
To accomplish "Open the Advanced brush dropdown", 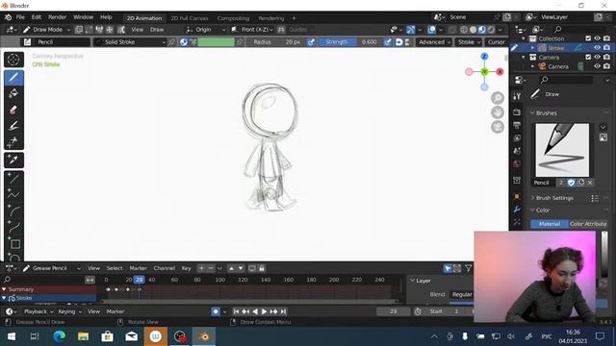I will 434,42.
